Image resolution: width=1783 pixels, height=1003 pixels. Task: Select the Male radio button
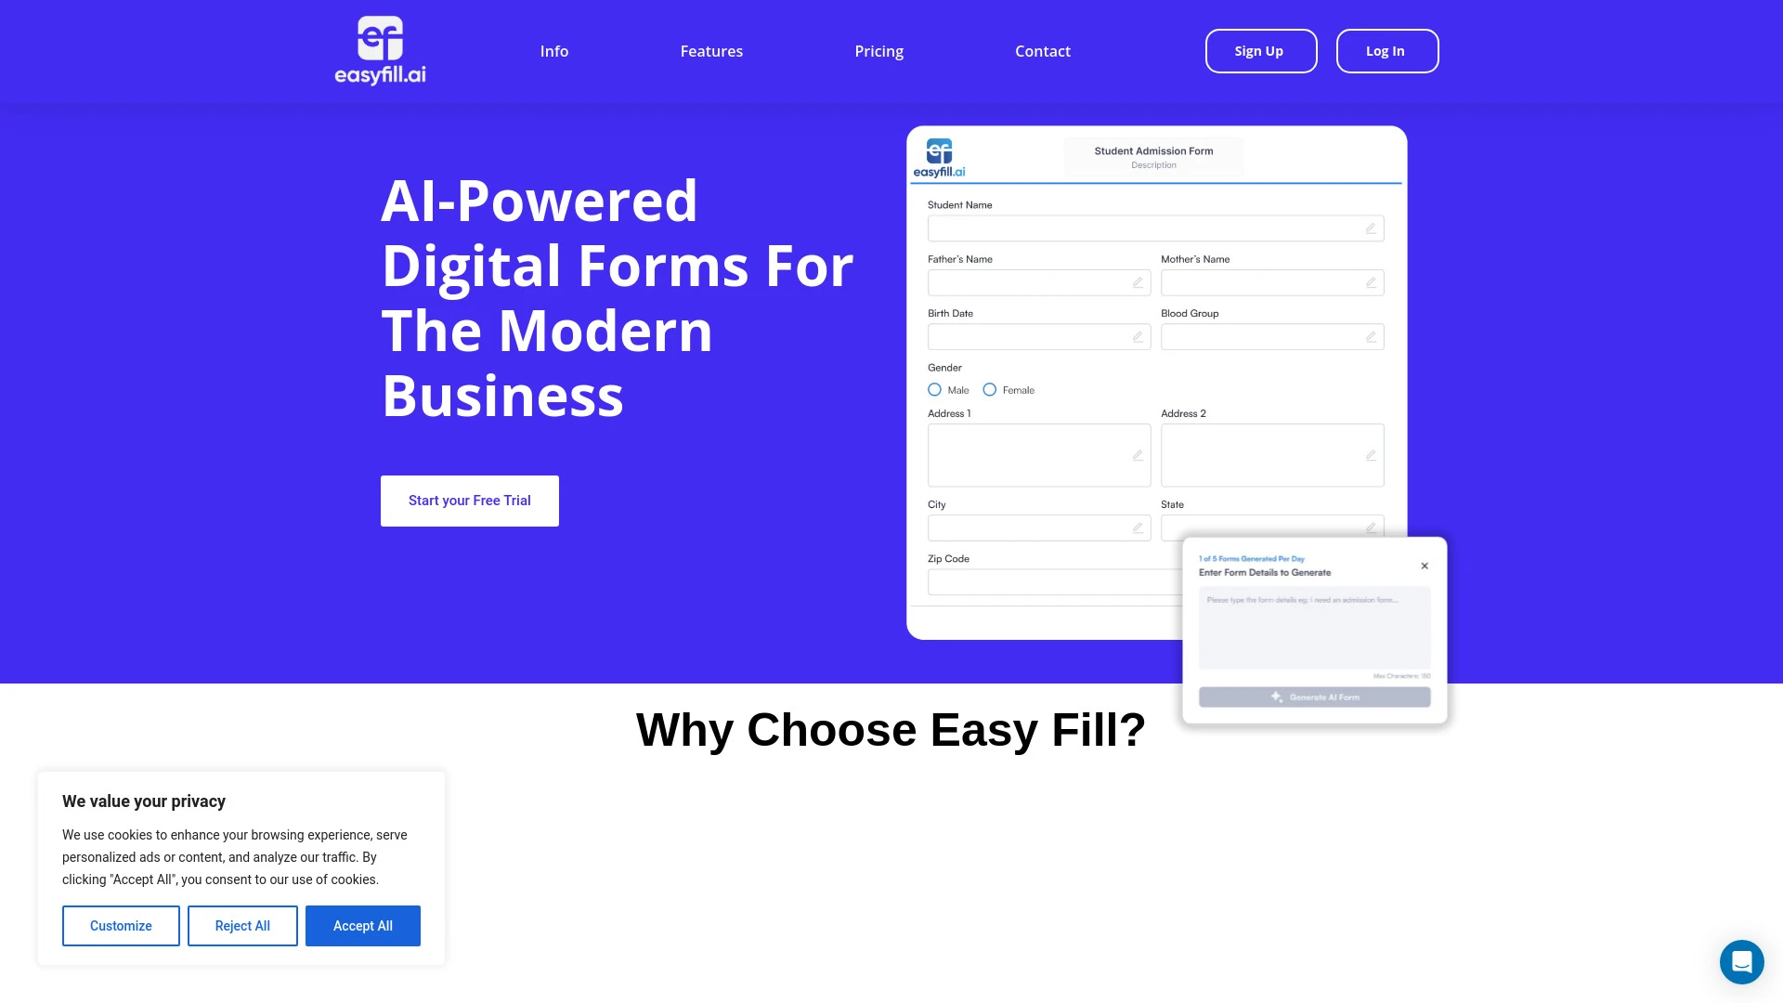(934, 389)
